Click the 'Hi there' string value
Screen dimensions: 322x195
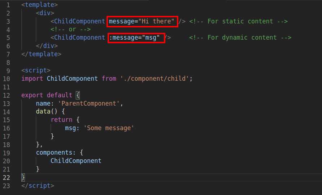[156, 21]
